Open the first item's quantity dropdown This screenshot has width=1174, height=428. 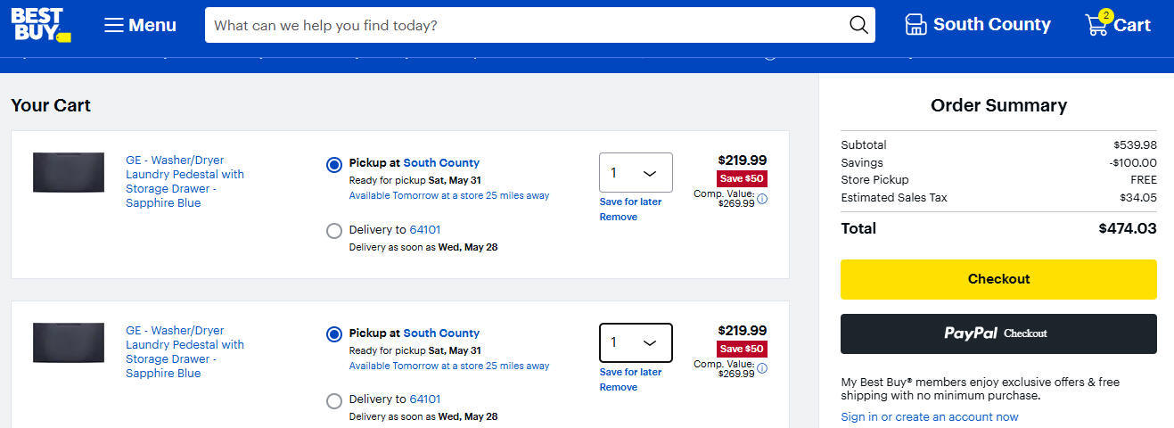pyautogui.click(x=636, y=173)
